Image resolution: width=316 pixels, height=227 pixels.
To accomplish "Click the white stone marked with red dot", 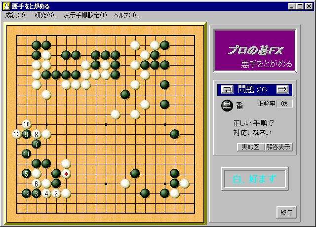I will (66, 174).
